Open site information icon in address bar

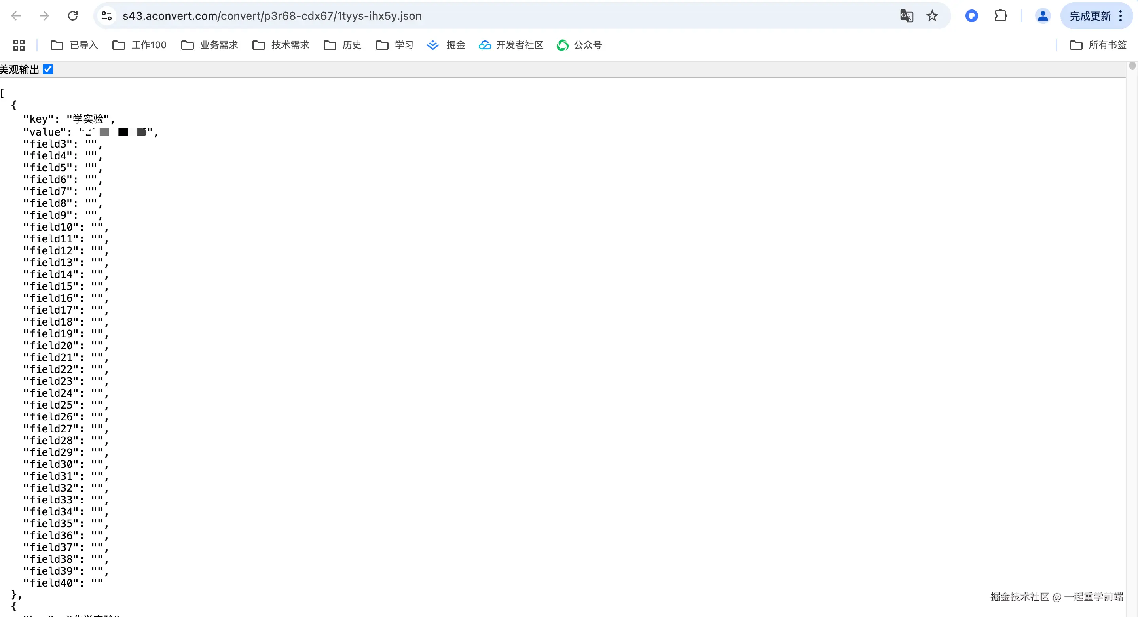pyautogui.click(x=107, y=16)
